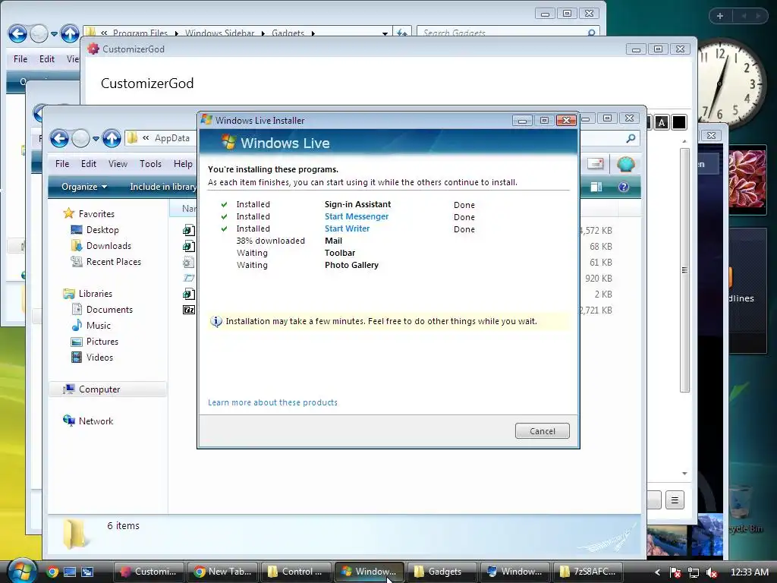Click the 7z archive file icon in list
The width and height of the screenshot is (777, 583).
coord(189,310)
